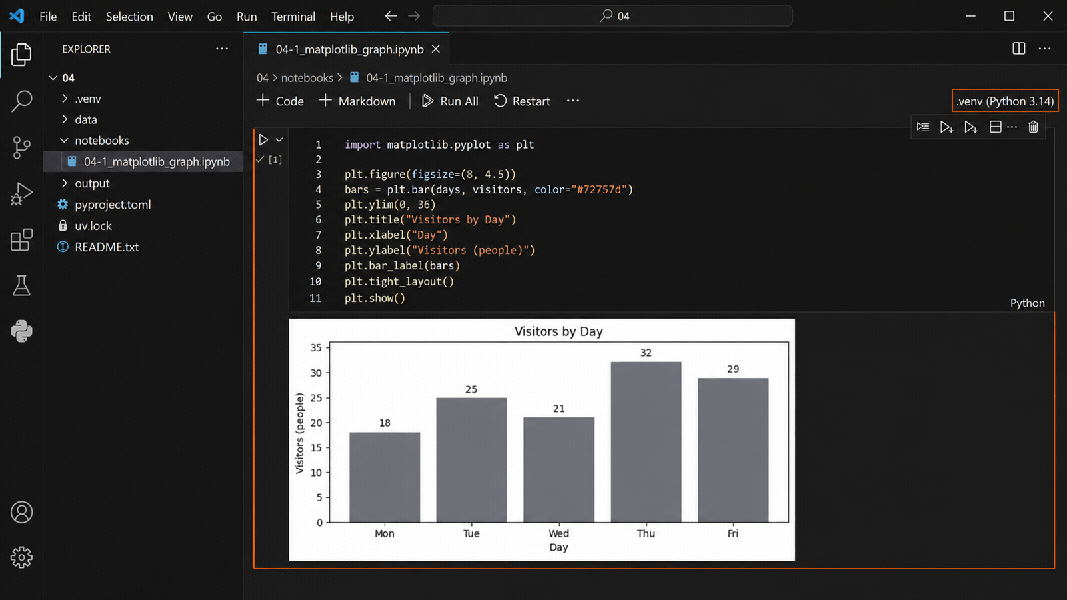Open the Explorer view in activity bar
Image resolution: width=1067 pixels, height=600 pixels.
pos(21,55)
